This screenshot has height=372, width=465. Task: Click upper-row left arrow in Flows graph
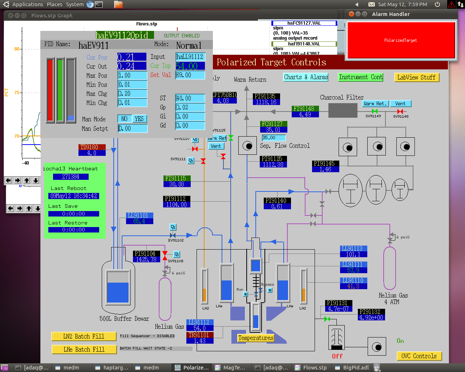(x=8, y=181)
